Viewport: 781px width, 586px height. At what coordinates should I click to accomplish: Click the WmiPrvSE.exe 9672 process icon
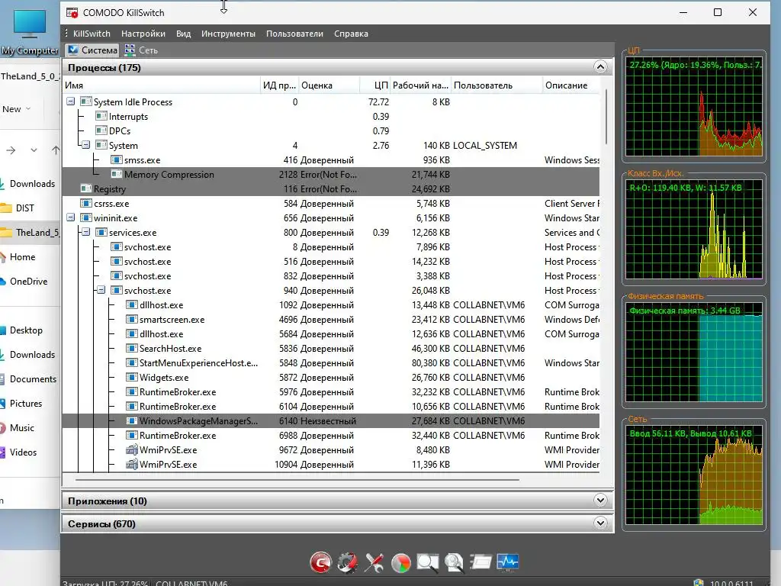coord(132,450)
